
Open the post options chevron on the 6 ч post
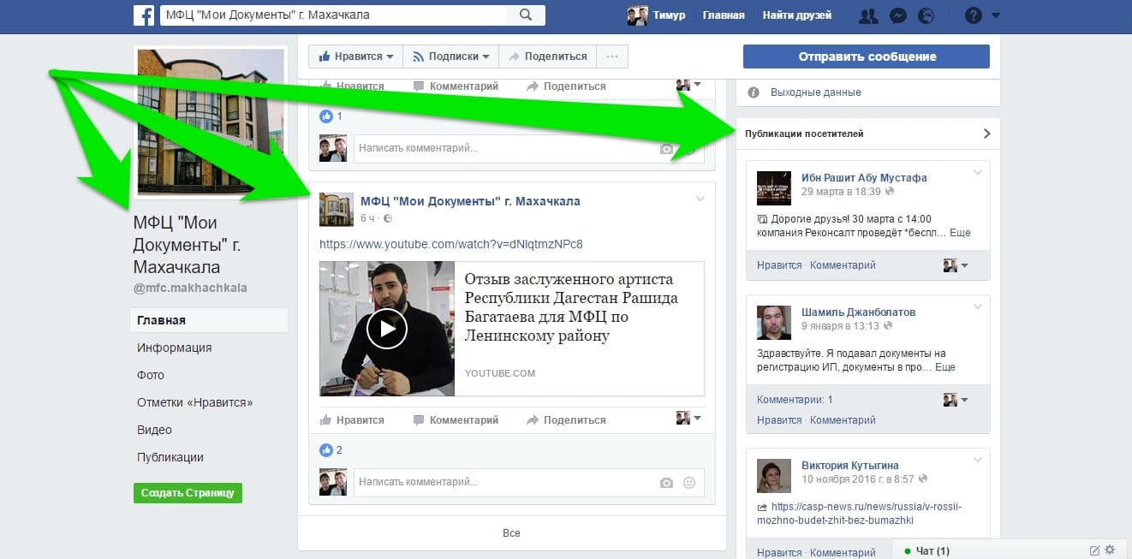click(x=700, y=199)
